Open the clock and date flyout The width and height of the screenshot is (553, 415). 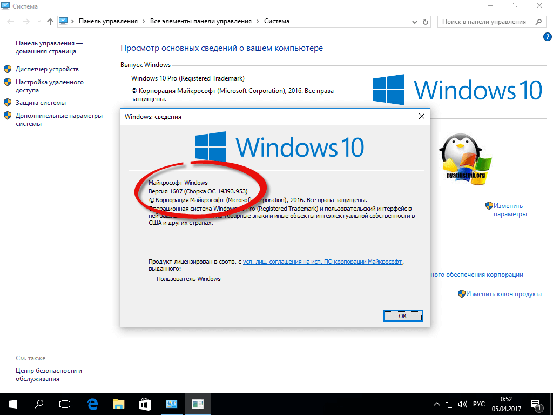tap(507, 404)
